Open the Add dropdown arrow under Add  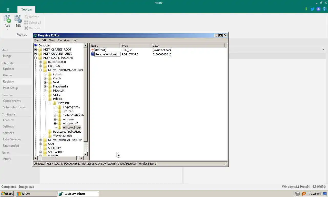click(x=7, y=29)
